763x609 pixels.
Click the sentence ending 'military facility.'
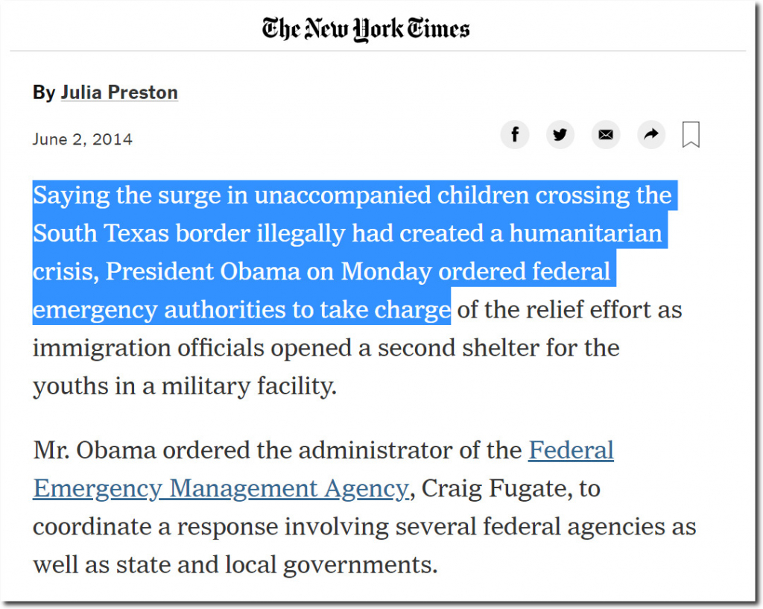185,386
